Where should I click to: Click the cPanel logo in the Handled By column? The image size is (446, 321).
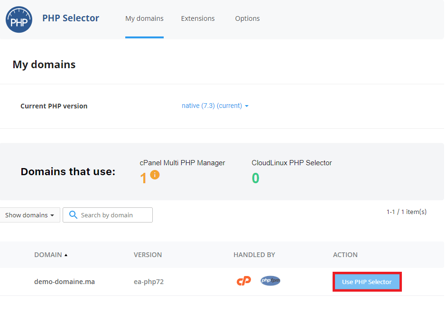244,281
